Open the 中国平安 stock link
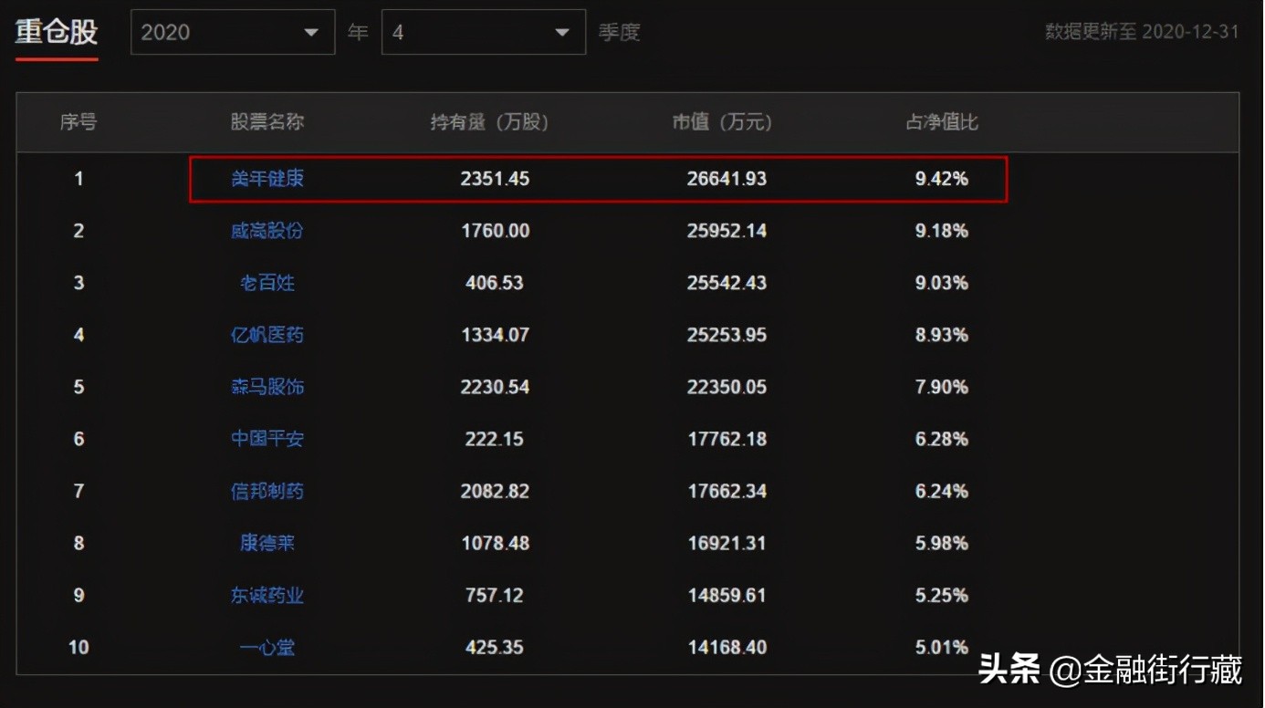Image resolution: width=1265 pixels, height=708 pixels. coord(267,439)
